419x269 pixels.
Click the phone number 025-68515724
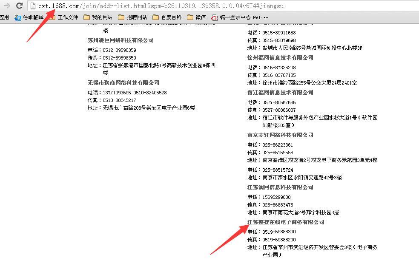pyautogui.click(x=278, y=170)
